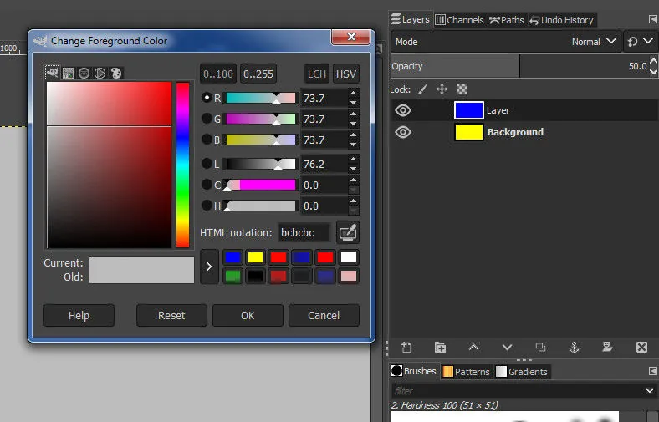Pick green swatch from color history
Viewport: 659px width, 422px height.
[232, 277]
